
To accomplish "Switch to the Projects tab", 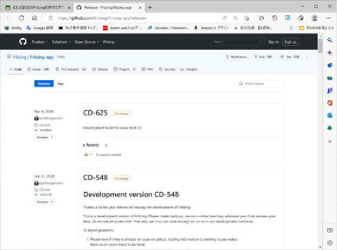I will click(x=124, y=69).
